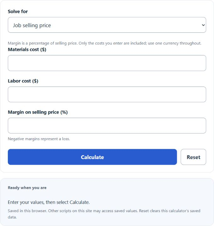Open the Solve for dropdown
The image size is (214, 226).
point(107,25)
